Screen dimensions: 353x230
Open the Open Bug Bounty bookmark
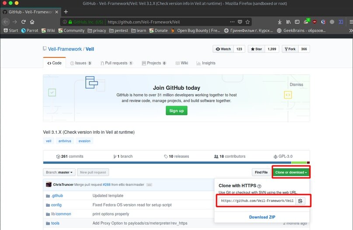(x=196, y=30)
